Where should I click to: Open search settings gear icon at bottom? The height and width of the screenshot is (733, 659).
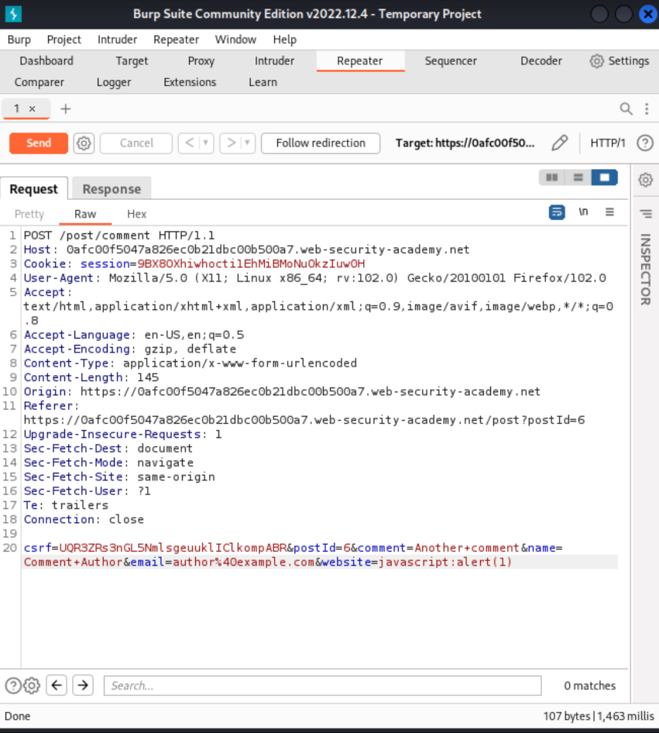click(x=32, y=686)
